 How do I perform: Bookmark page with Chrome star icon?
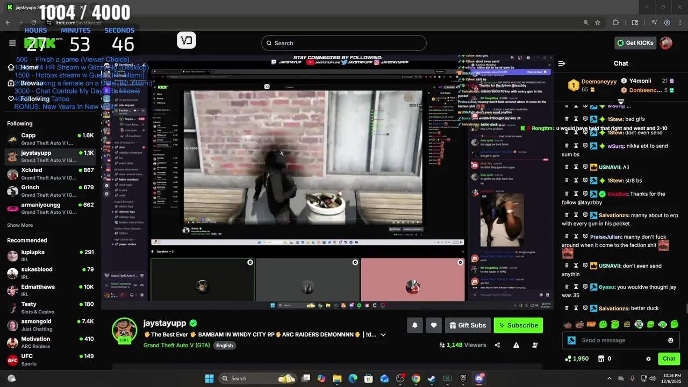tap(598, 23)
